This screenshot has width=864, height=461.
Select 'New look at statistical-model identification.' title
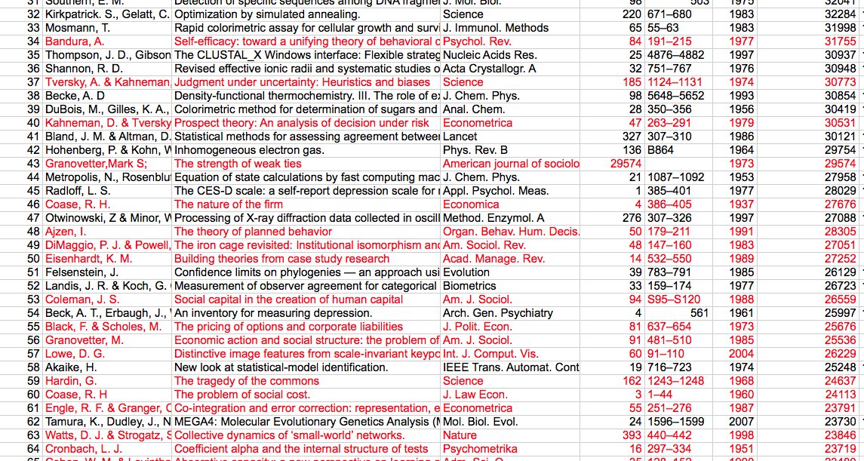(306, 367)
